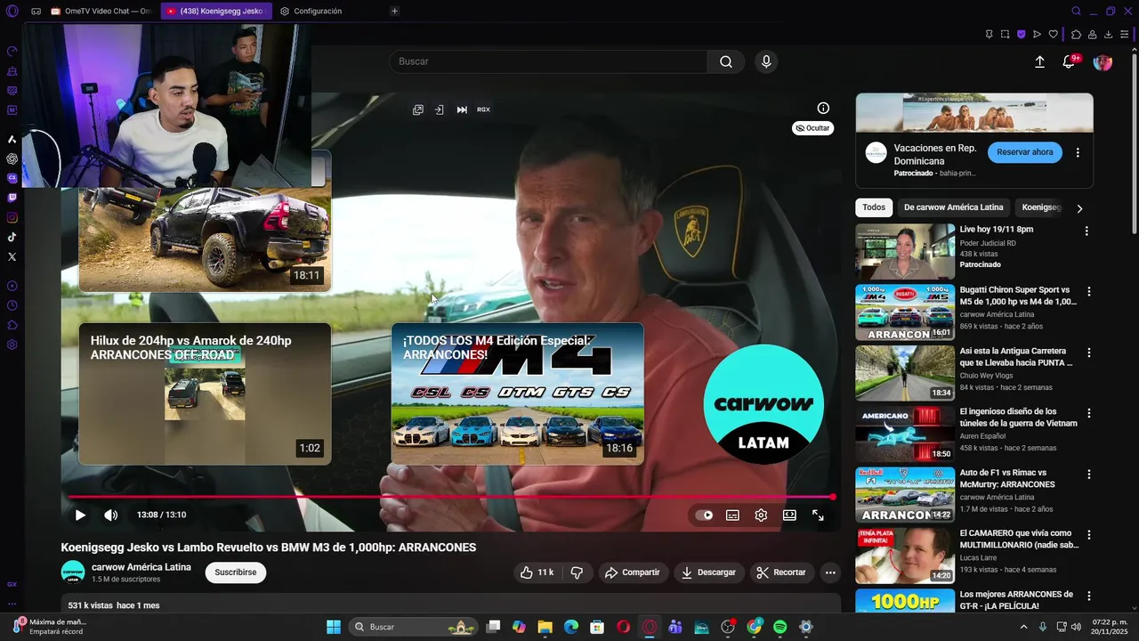Viewport: 1139px width, 641px height.
Task: Open the carwow América Latina channel link
Action: click(141, 567)
